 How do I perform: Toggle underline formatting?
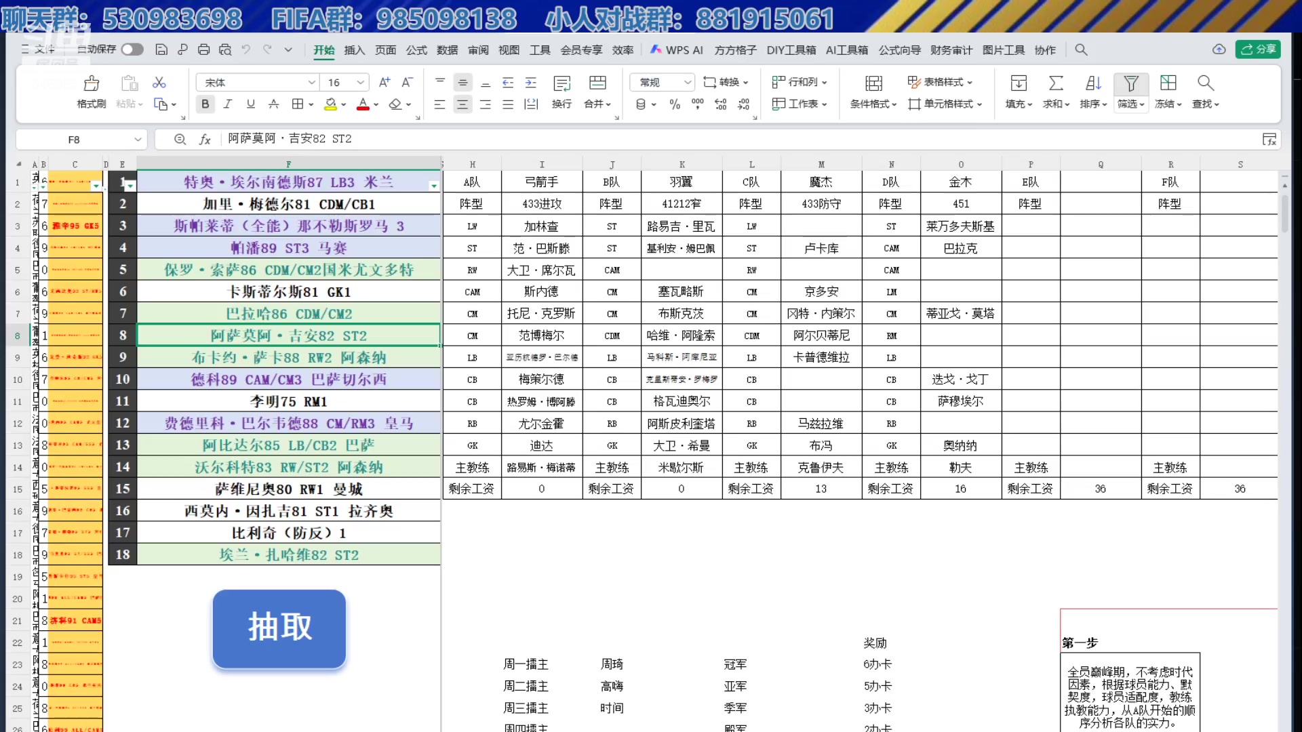tap(250, 104)
